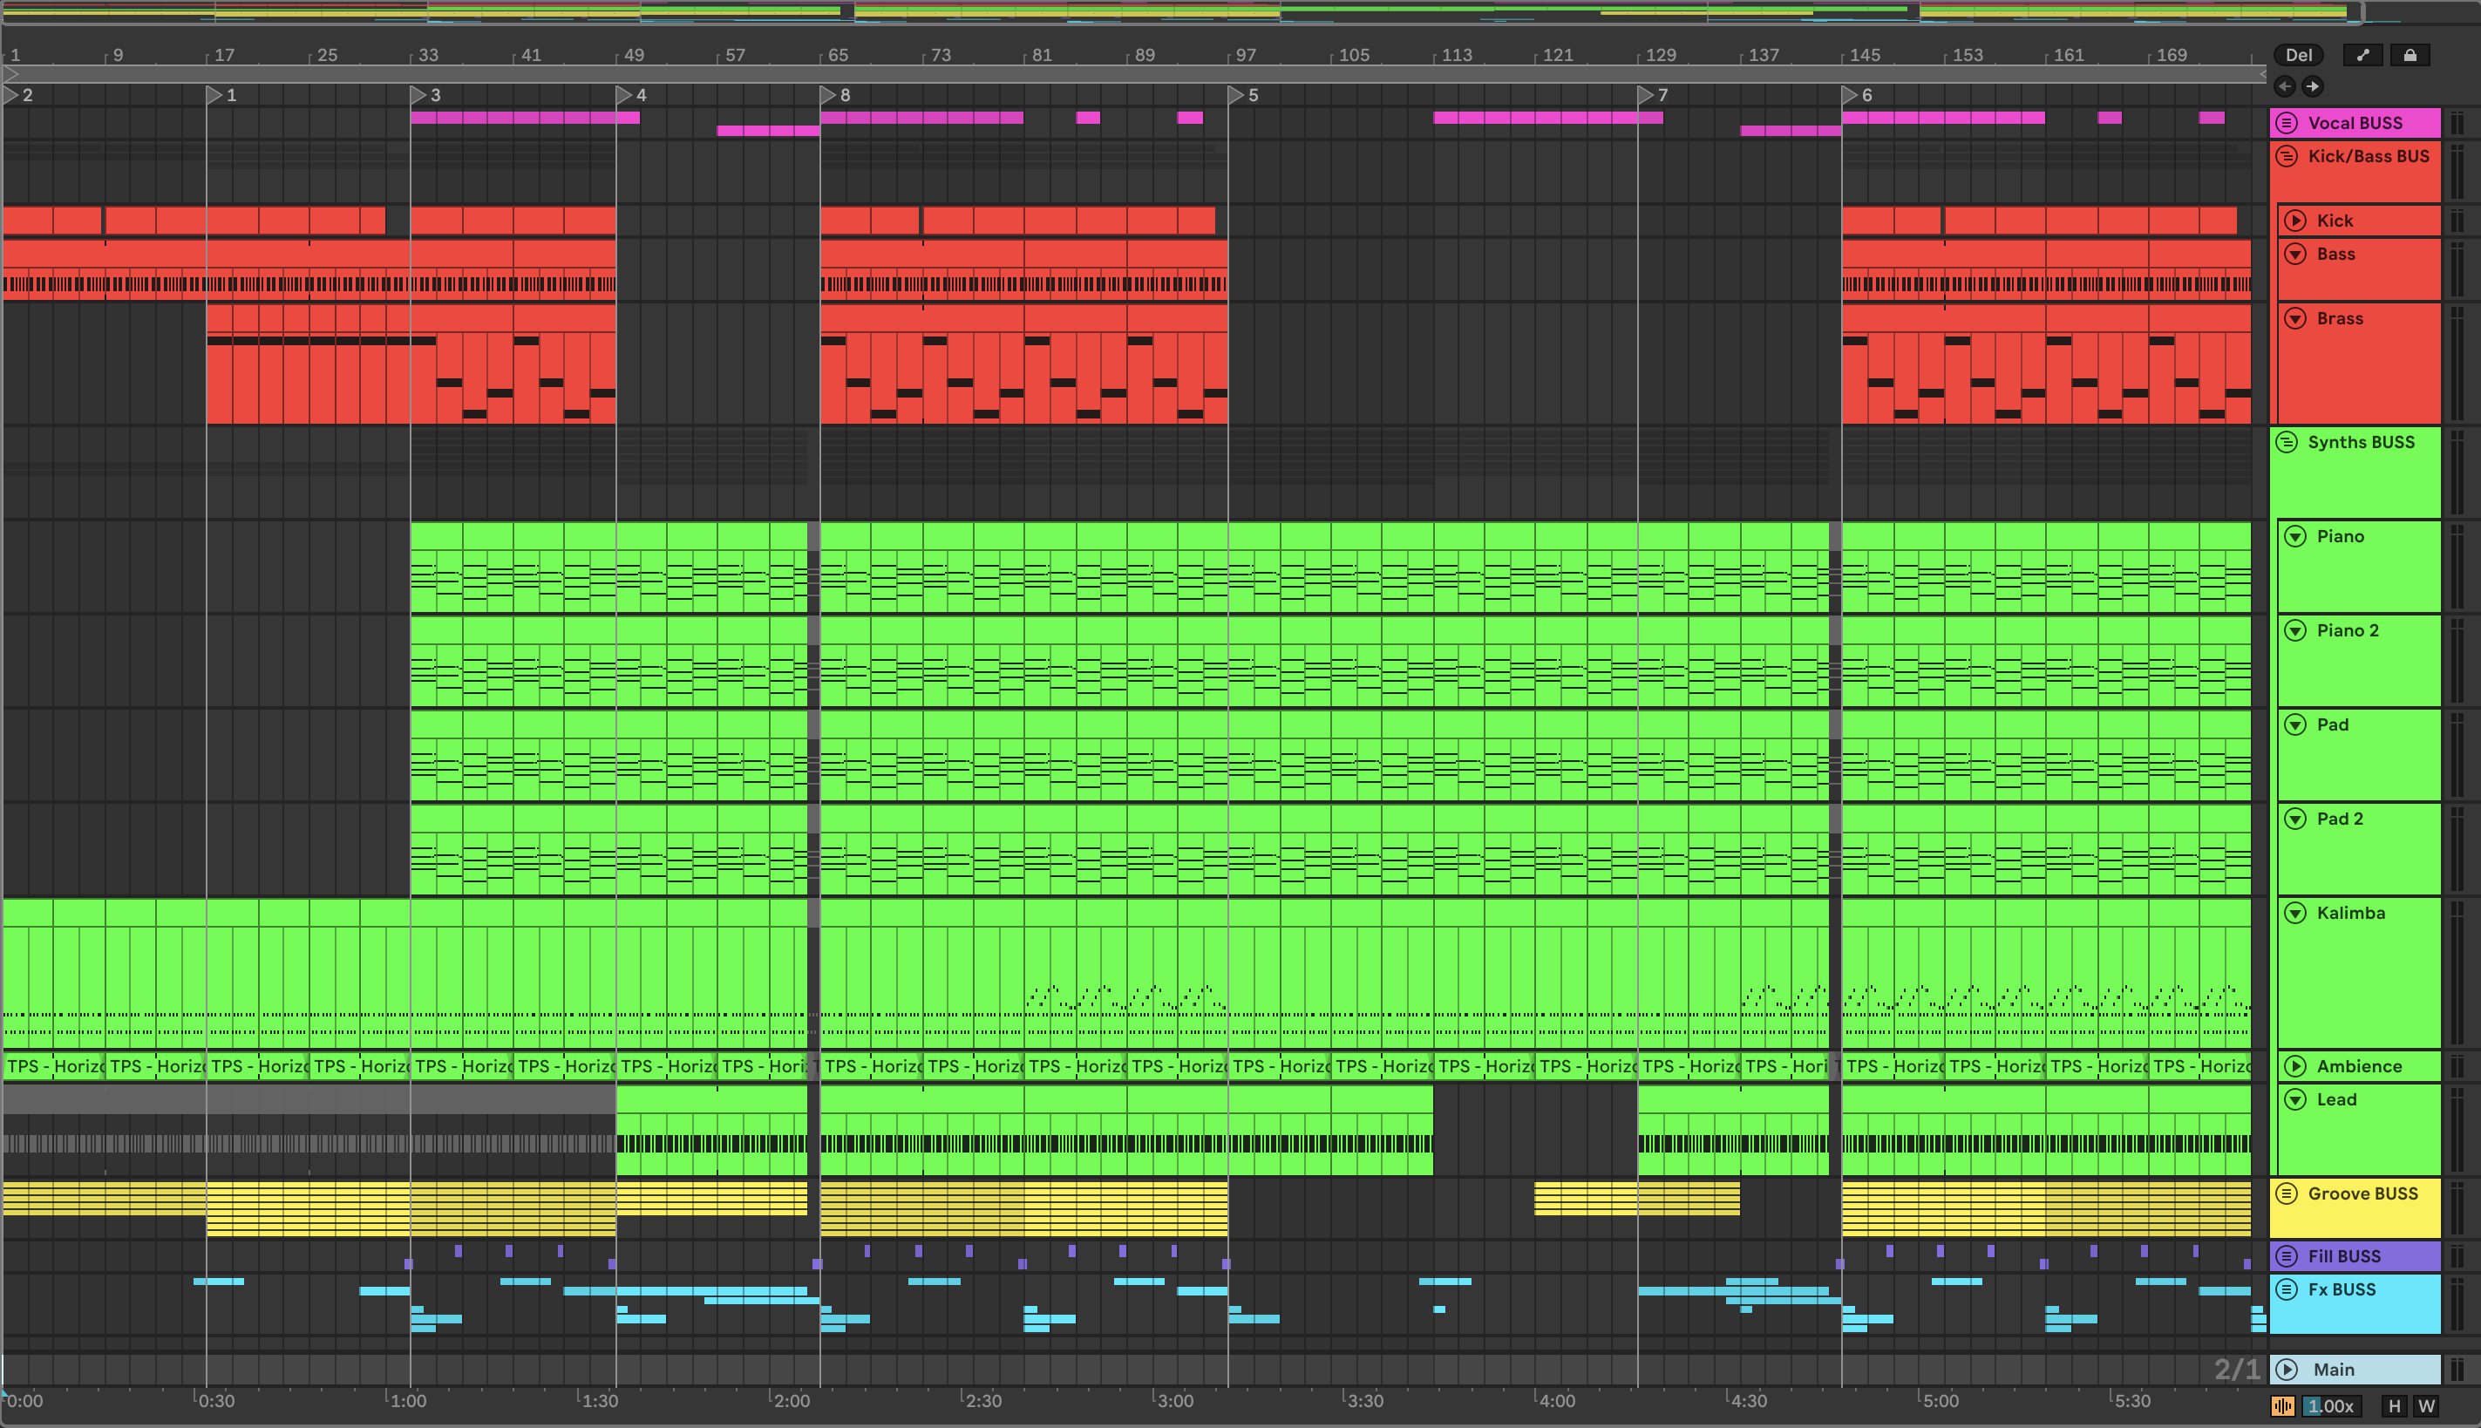Toggle the waveform display button
This screenshot has width=2481, height=1428.
click(2283, 1406)
